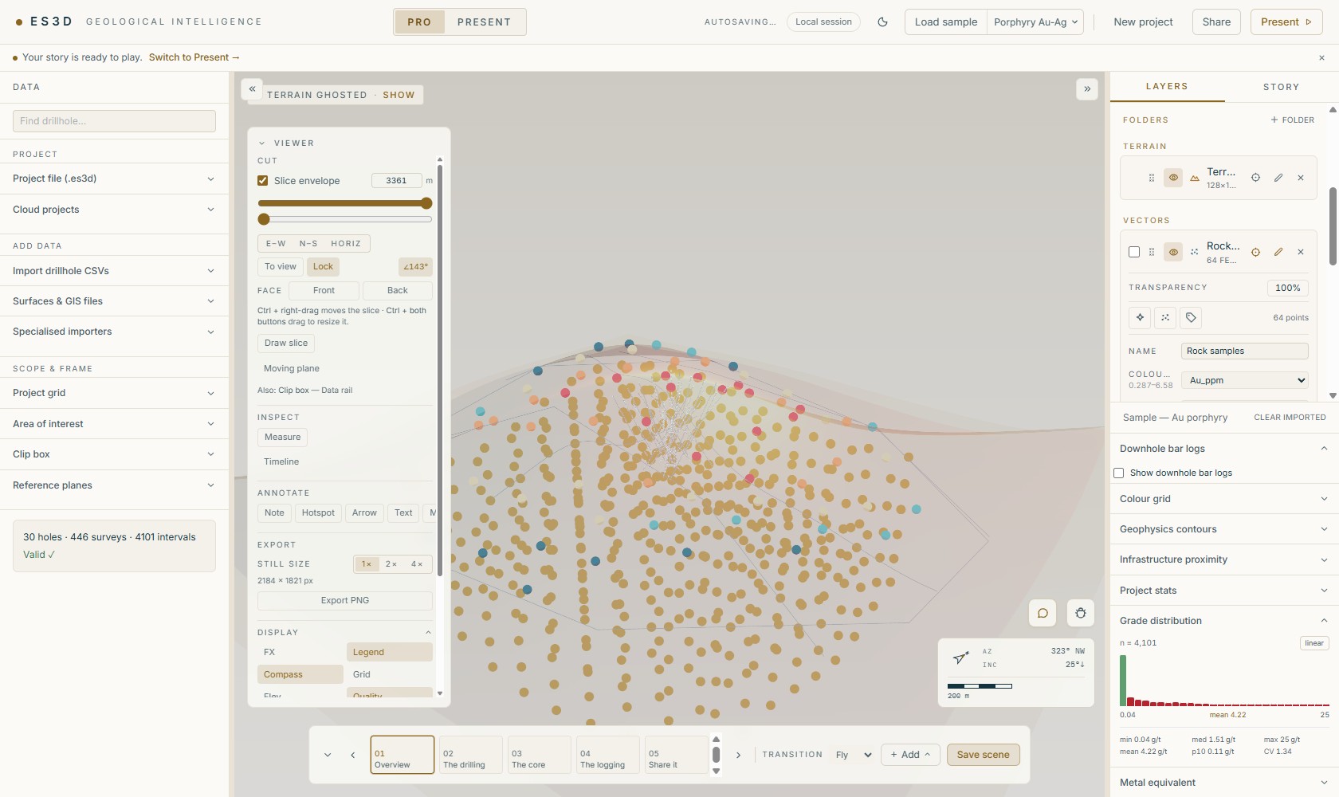Collapse the Grade distribution section
Image resolution: width=1339 pixels, height=797 pixels.
coord(1224,621)
